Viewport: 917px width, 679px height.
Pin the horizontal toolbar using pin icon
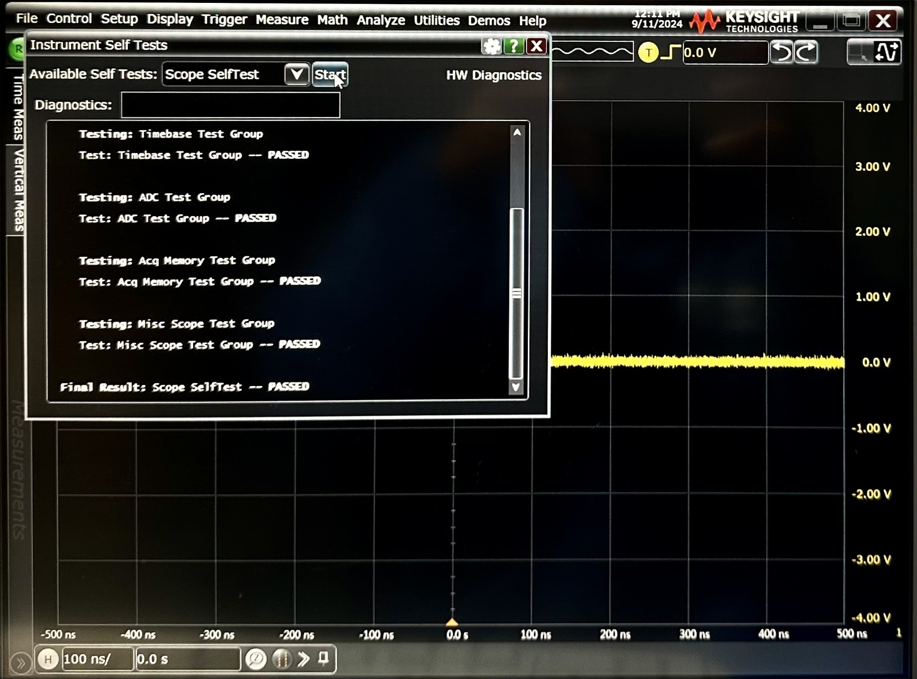point(322,659)
